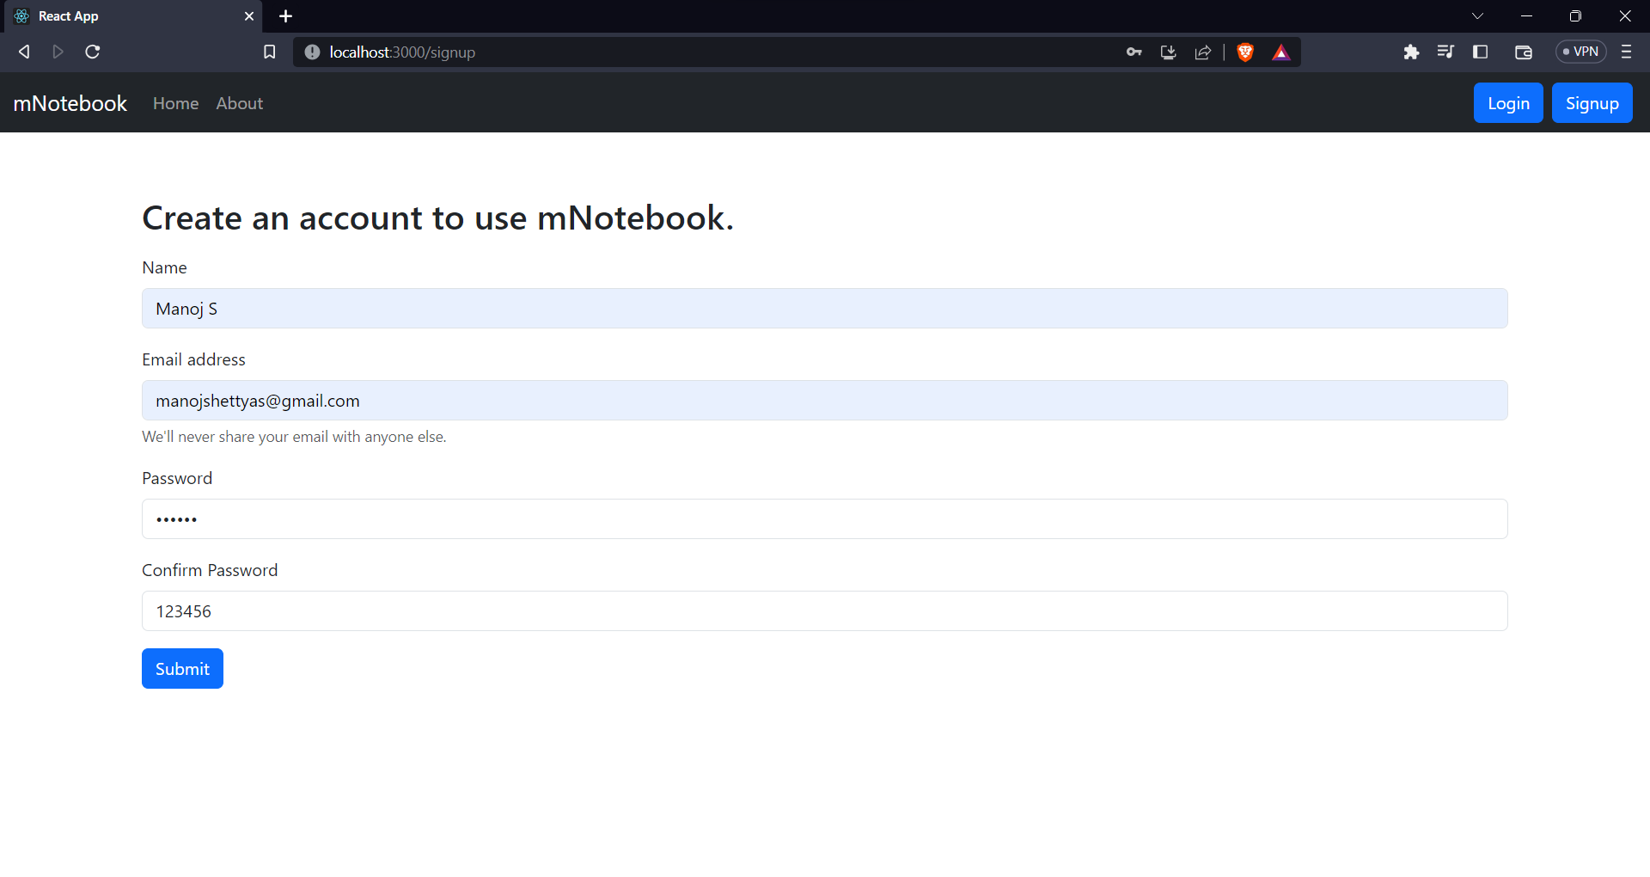The image size is (1650, 877).
Task: Open the browser Extensions menu
Action: [1412, 52]
